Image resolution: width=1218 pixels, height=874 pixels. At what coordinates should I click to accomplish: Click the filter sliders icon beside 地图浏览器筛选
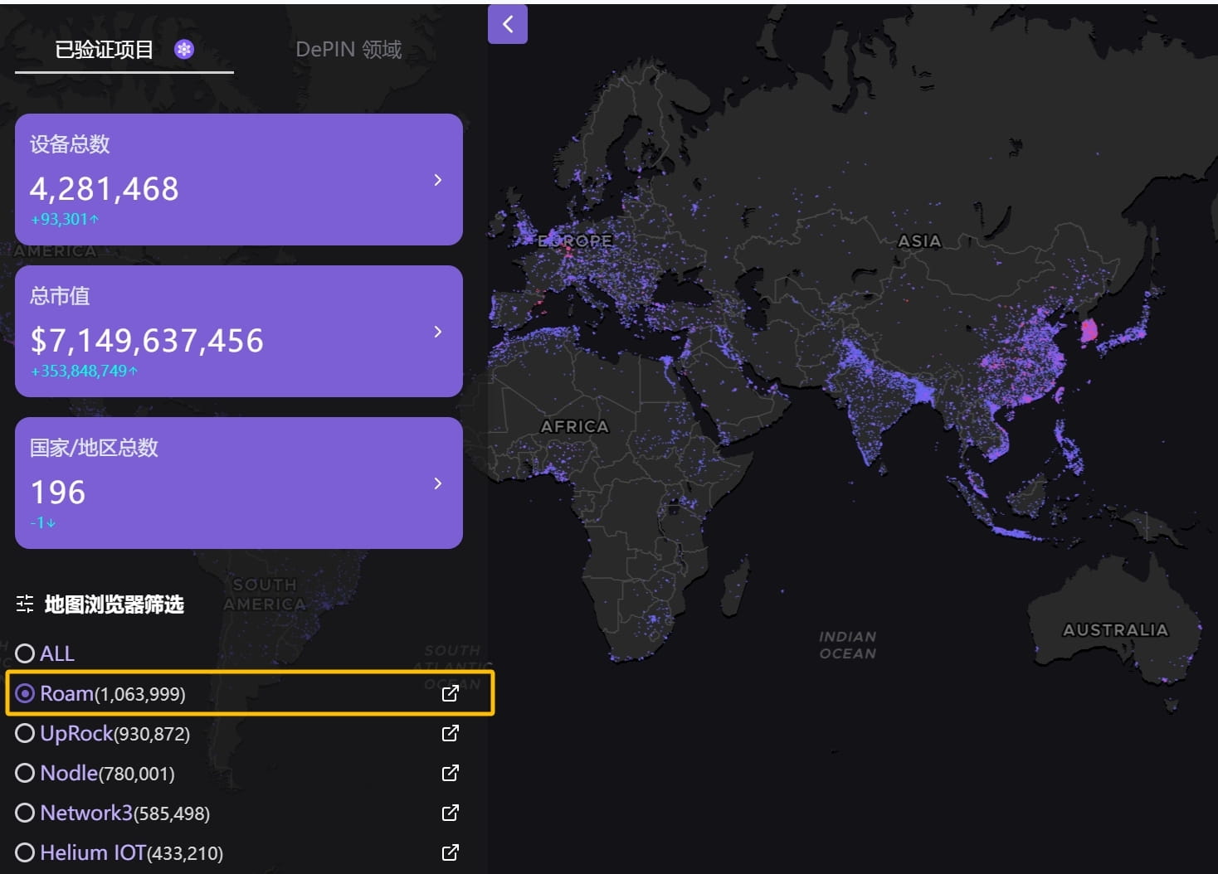[25, 604]
